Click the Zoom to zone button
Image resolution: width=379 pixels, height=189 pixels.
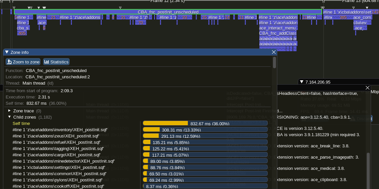pyautogui.click(x=23, y=62)
